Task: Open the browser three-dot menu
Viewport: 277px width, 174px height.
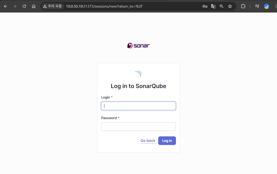Action: coord(276,6)
